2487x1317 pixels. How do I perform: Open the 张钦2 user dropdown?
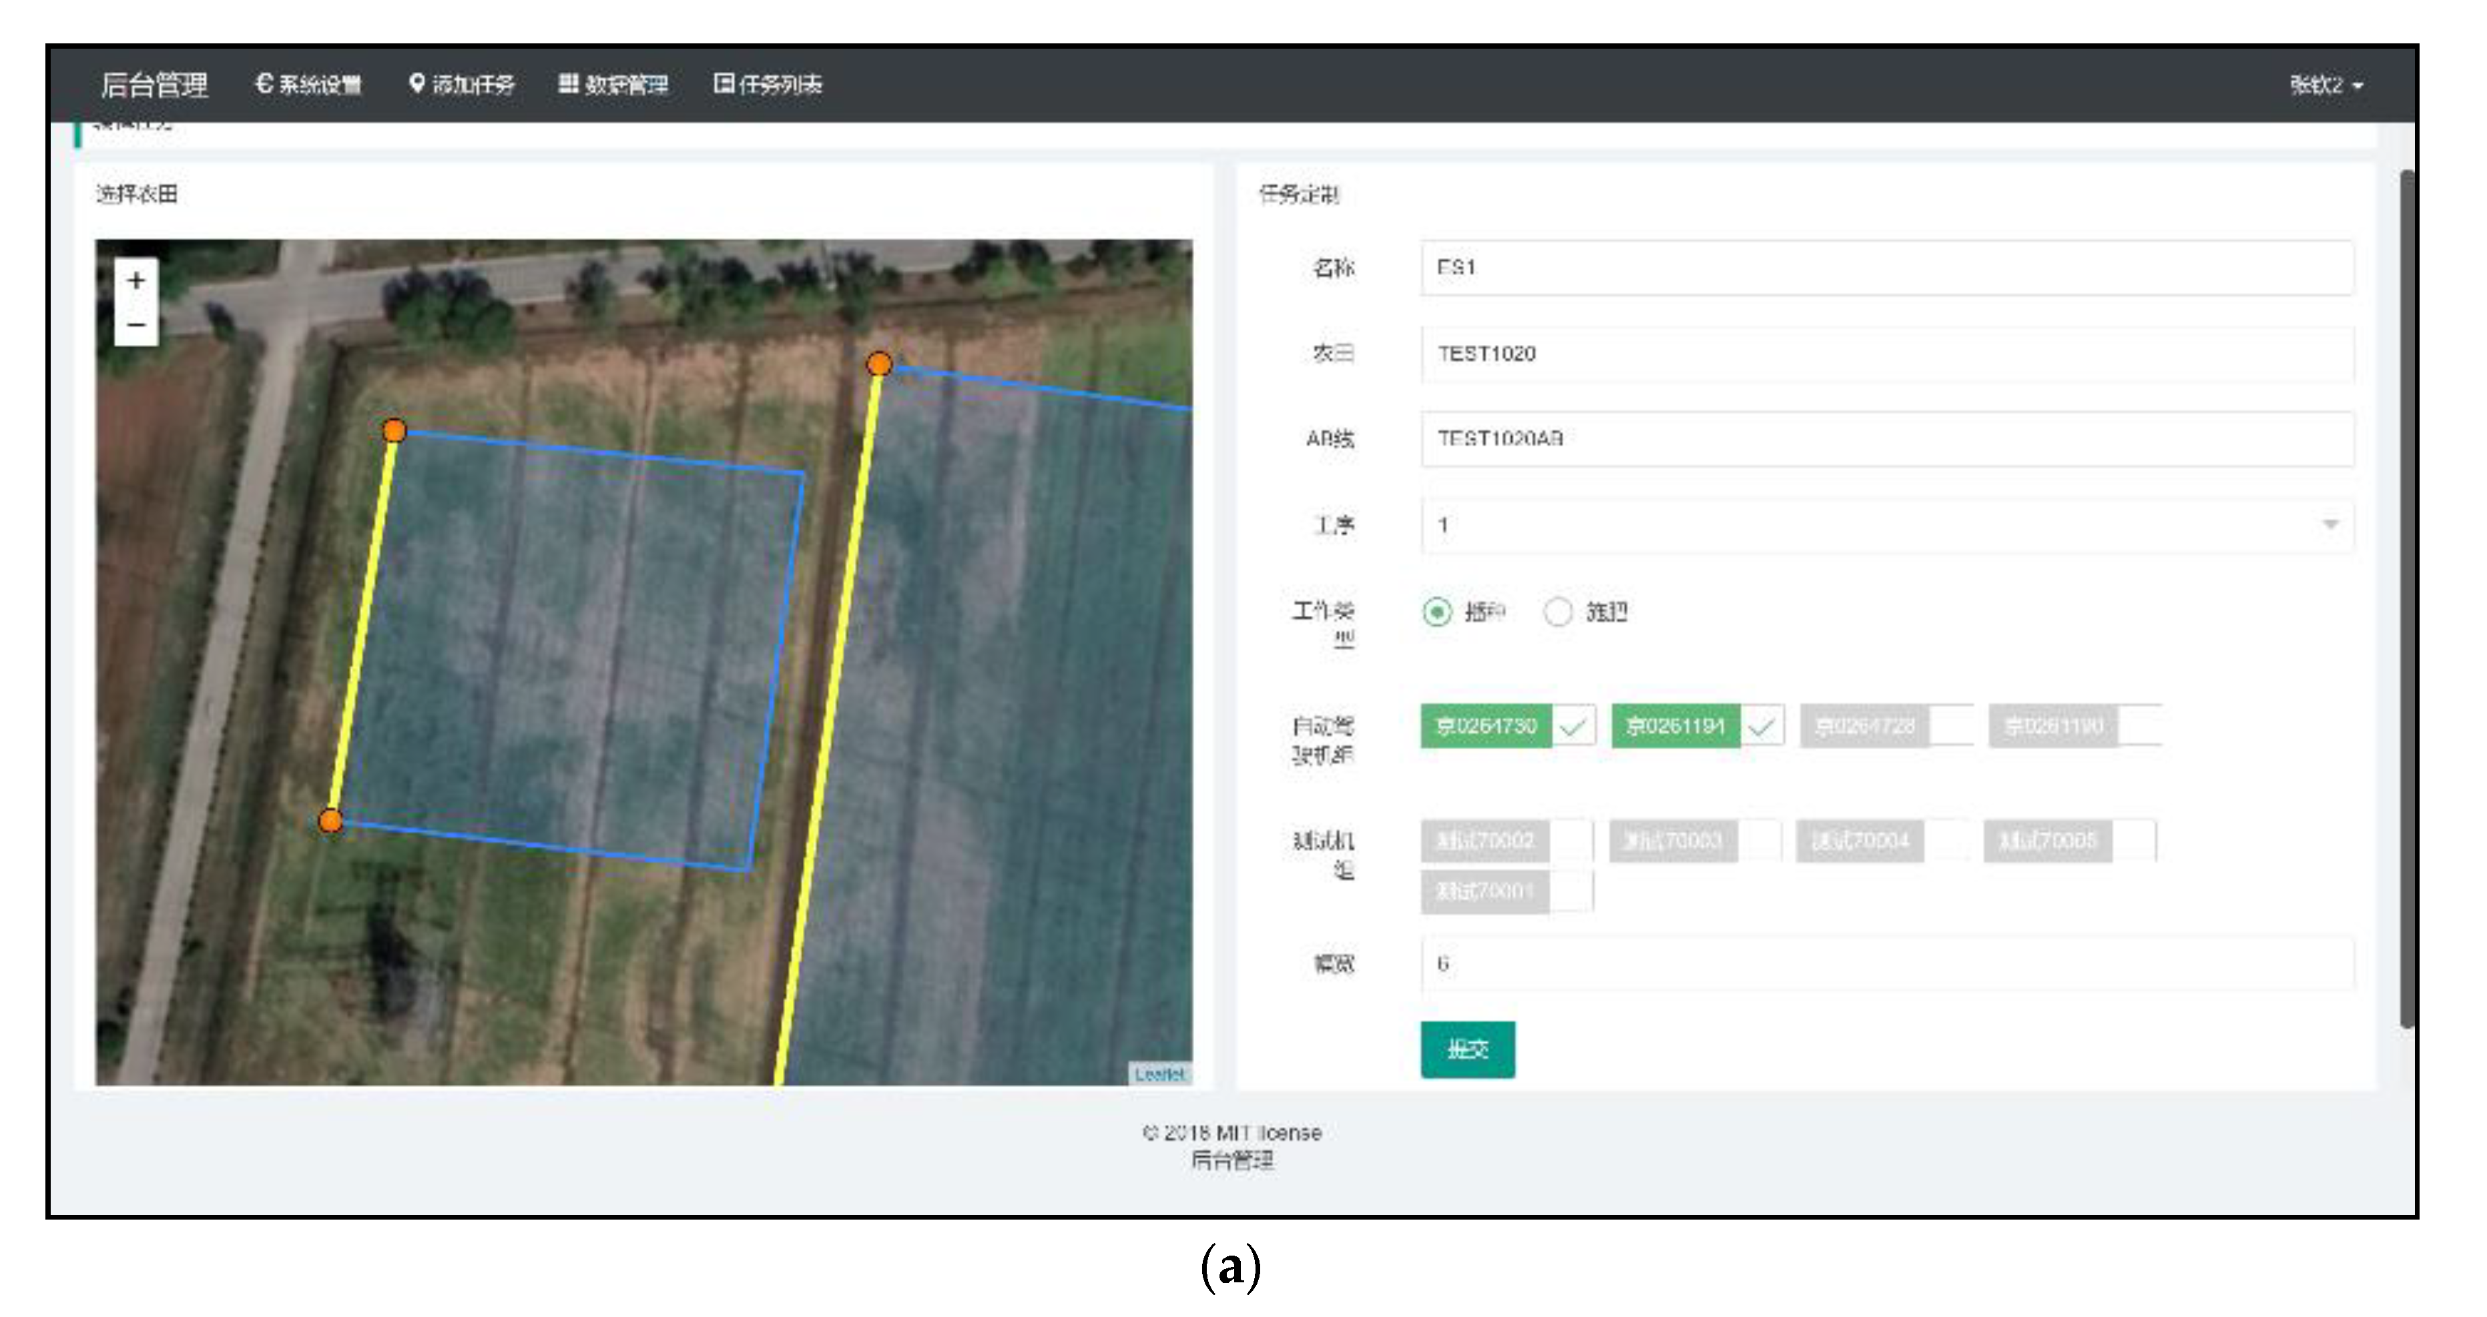coord(2325,85)
